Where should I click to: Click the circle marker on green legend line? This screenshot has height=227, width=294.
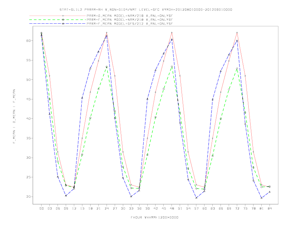point(63,20)
